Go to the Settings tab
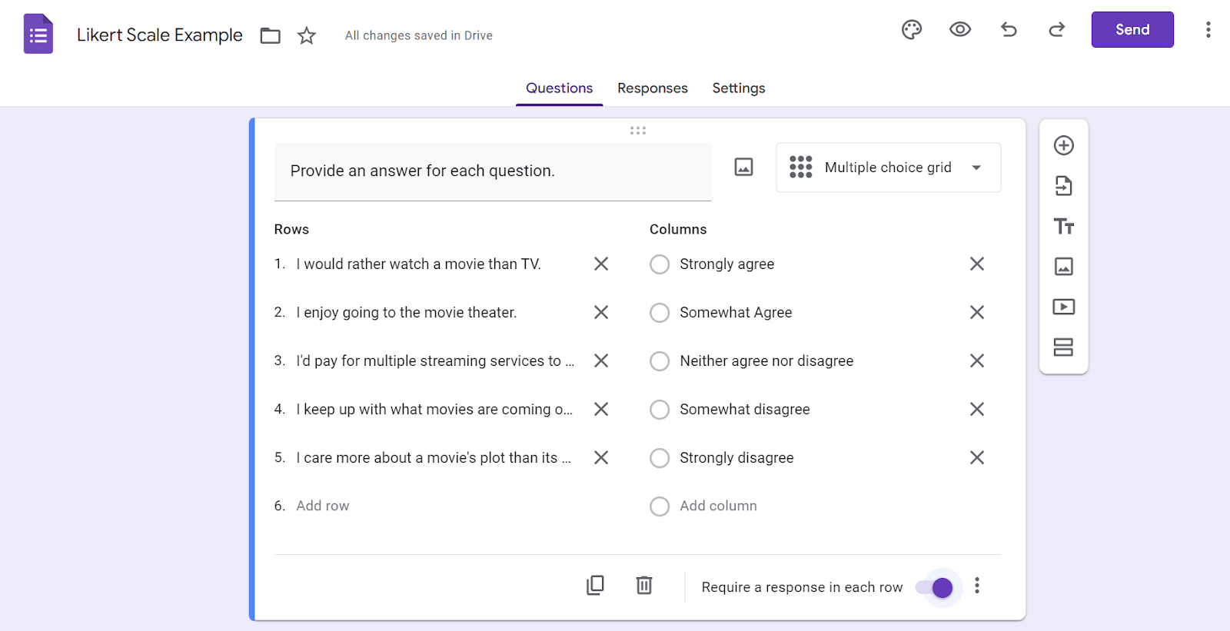 (738, 88)
